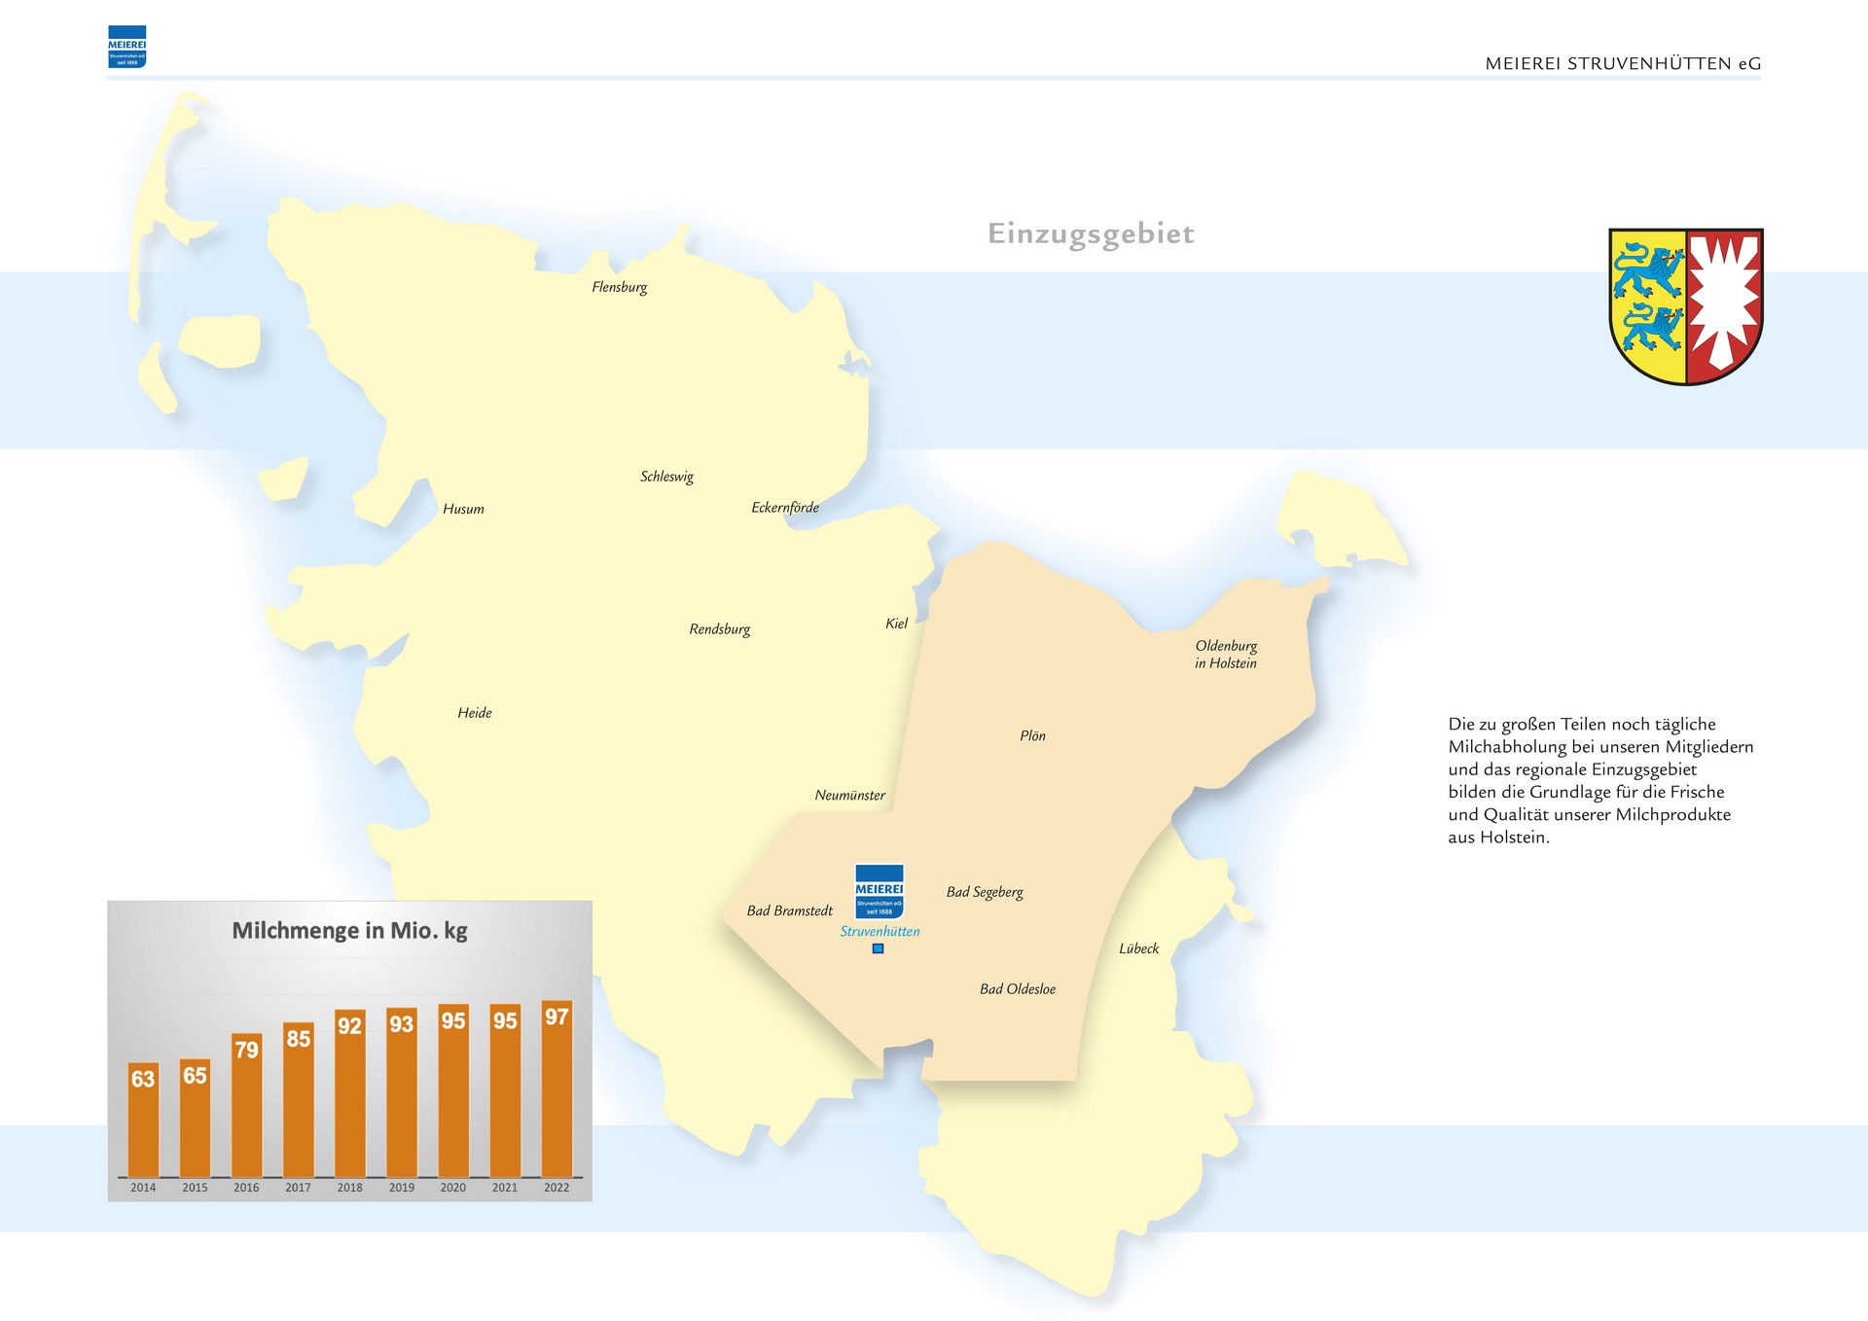Click the Flensburg city label
This screenshot has width=1868, height=1321.
point(619,287)
